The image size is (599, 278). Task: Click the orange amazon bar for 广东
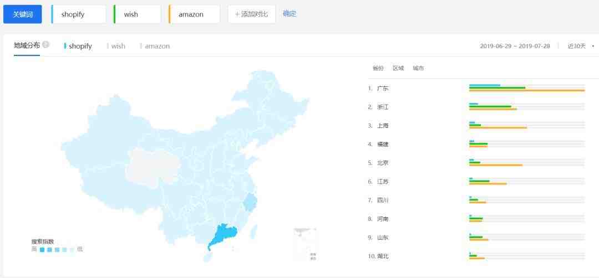pyautogui.click(x=527, y=91)
